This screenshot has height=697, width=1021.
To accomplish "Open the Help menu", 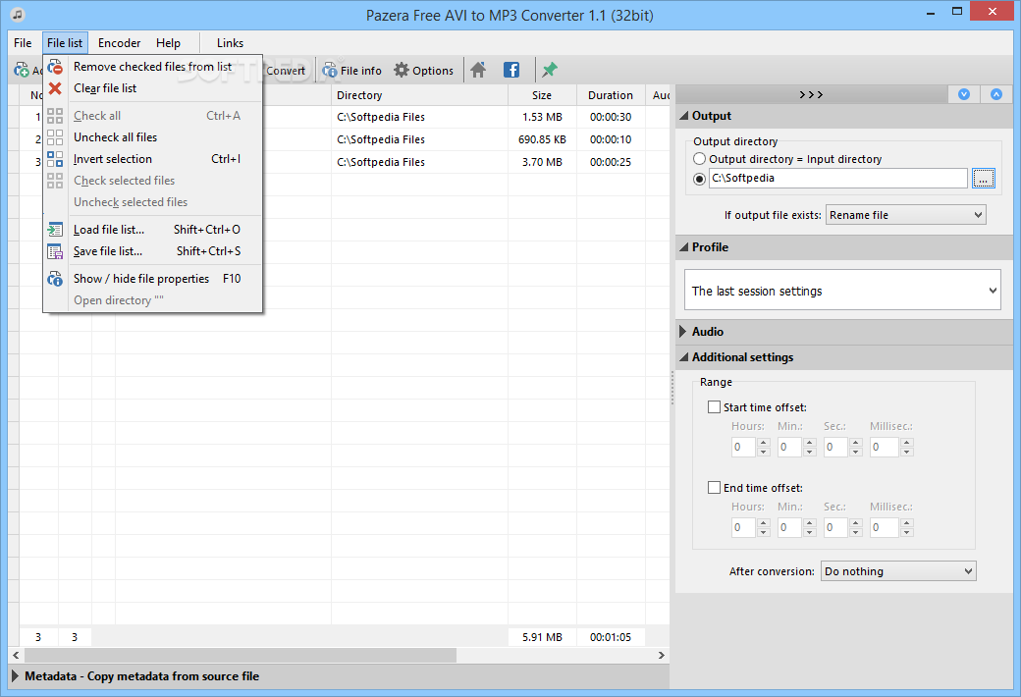I will (168, 43).
